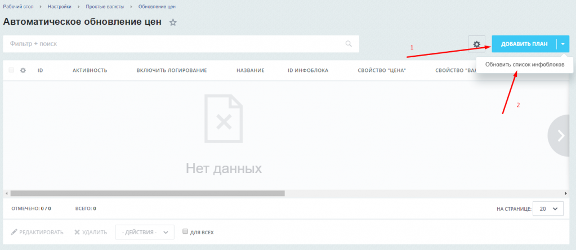Click the Добавить план button
Viewport: 576px width, 250px height.
tap(524, 44)
